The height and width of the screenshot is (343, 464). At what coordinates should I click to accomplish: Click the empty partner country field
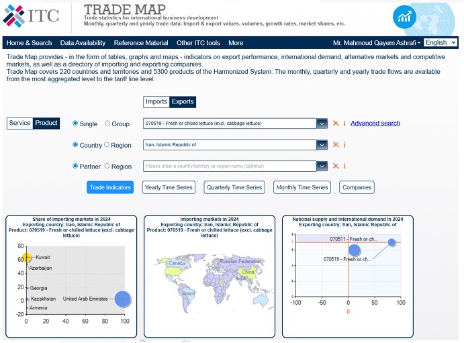(x=230, y=166)
